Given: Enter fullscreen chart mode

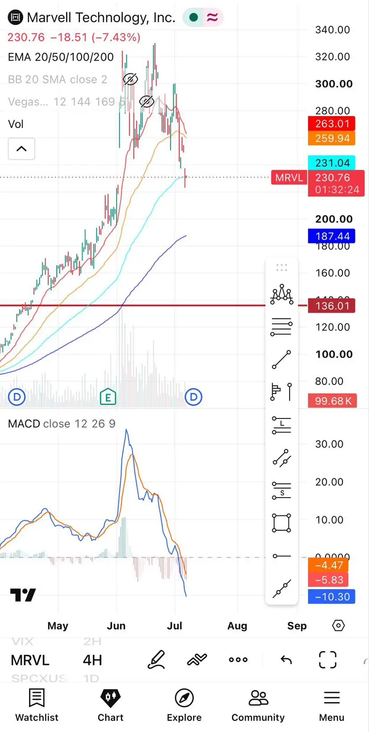Looking at the screenshot, I should (328, 660).
